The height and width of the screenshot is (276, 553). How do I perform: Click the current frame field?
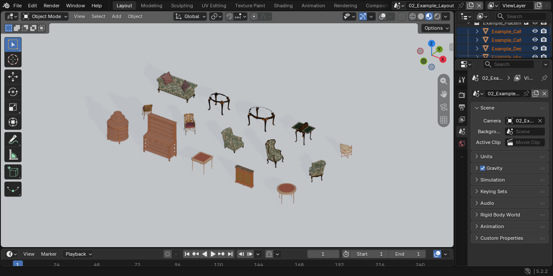(323, 254)
